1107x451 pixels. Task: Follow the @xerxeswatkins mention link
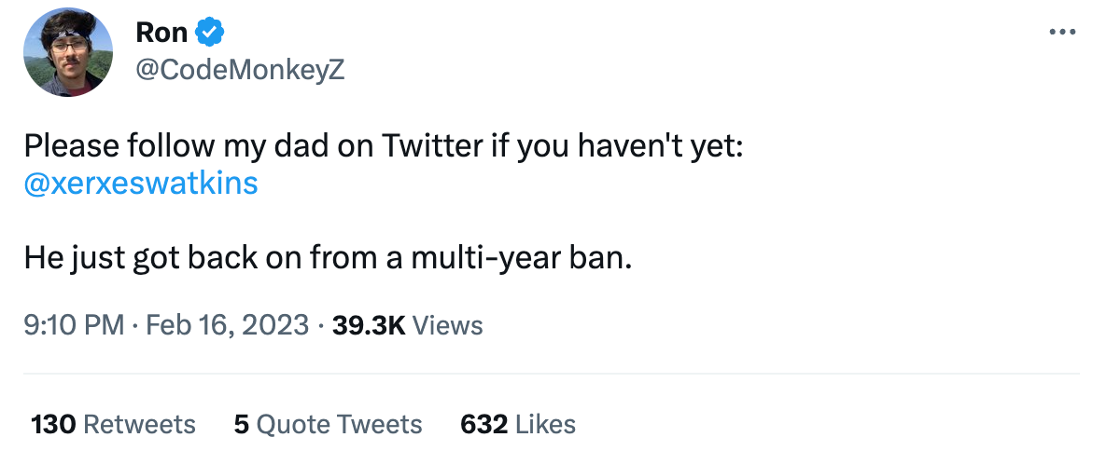pyautogui.click(x=141, y=183)
